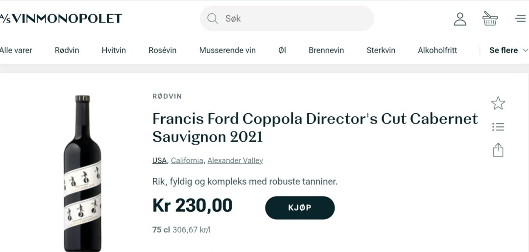
Task: Open the Alexander Valley link
Action: click(235, 160)
